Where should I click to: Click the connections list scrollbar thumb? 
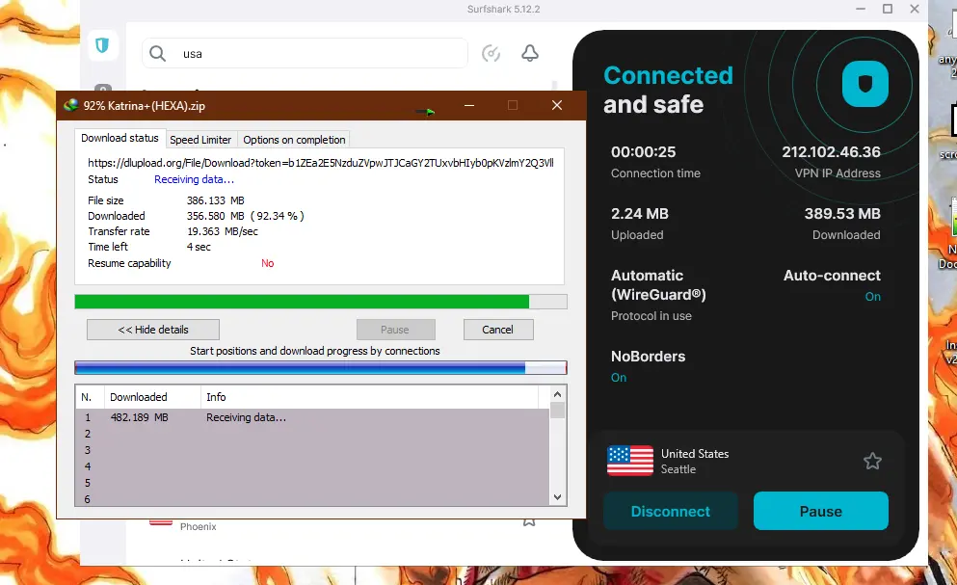[x=557, y=411]
